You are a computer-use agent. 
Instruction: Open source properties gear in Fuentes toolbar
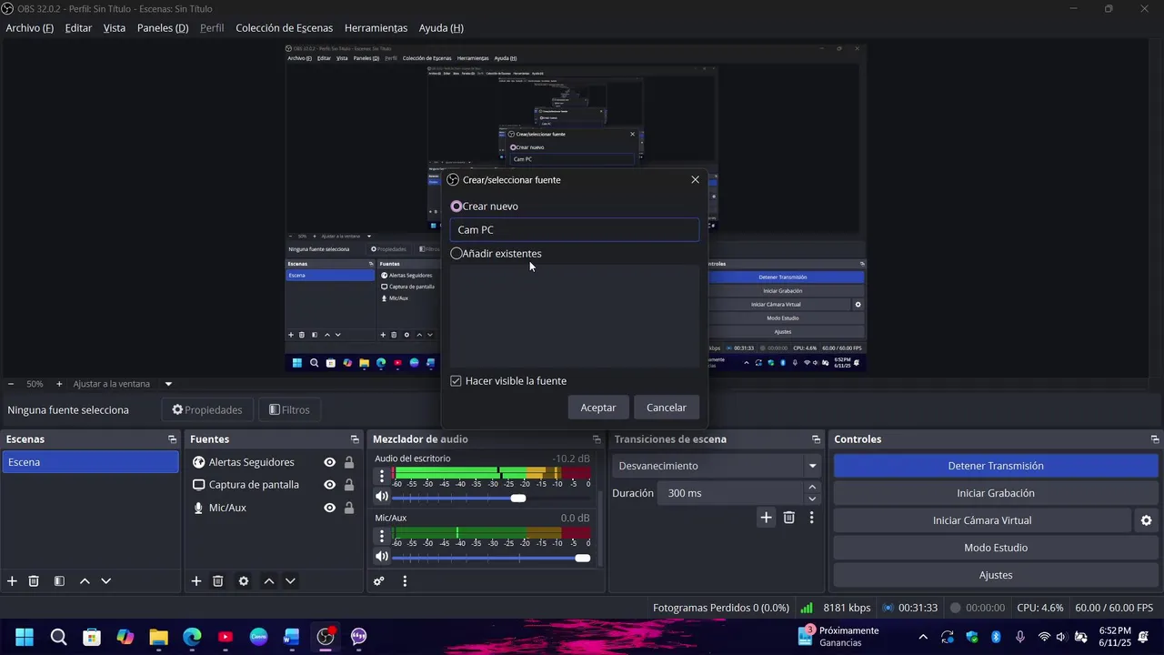point(244,581)
